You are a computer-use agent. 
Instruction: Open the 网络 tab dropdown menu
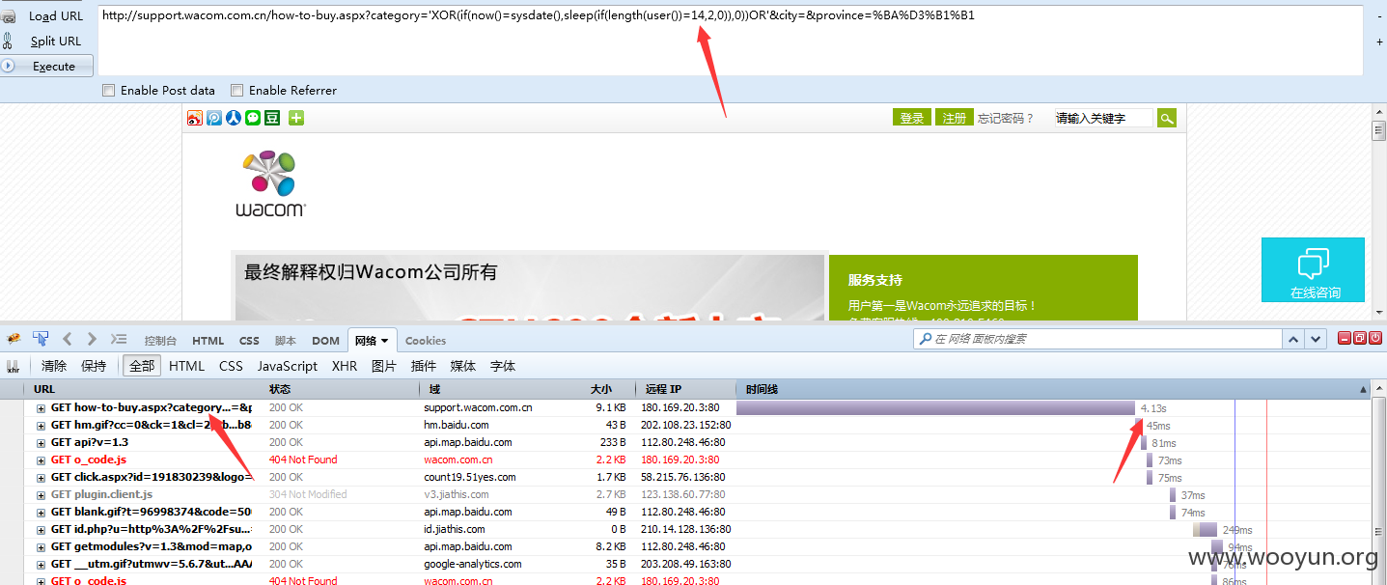384,341
